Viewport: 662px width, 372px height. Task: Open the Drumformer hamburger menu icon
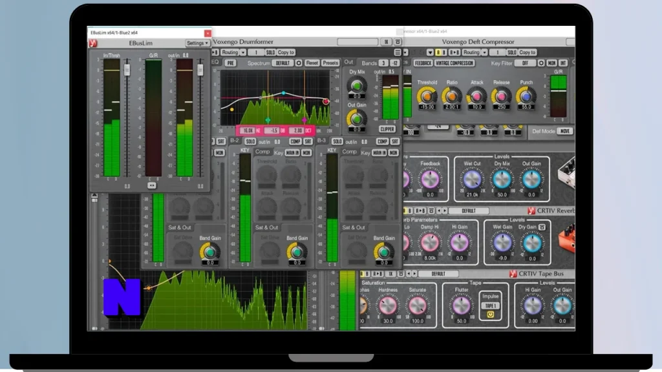[x=398, y=52]
